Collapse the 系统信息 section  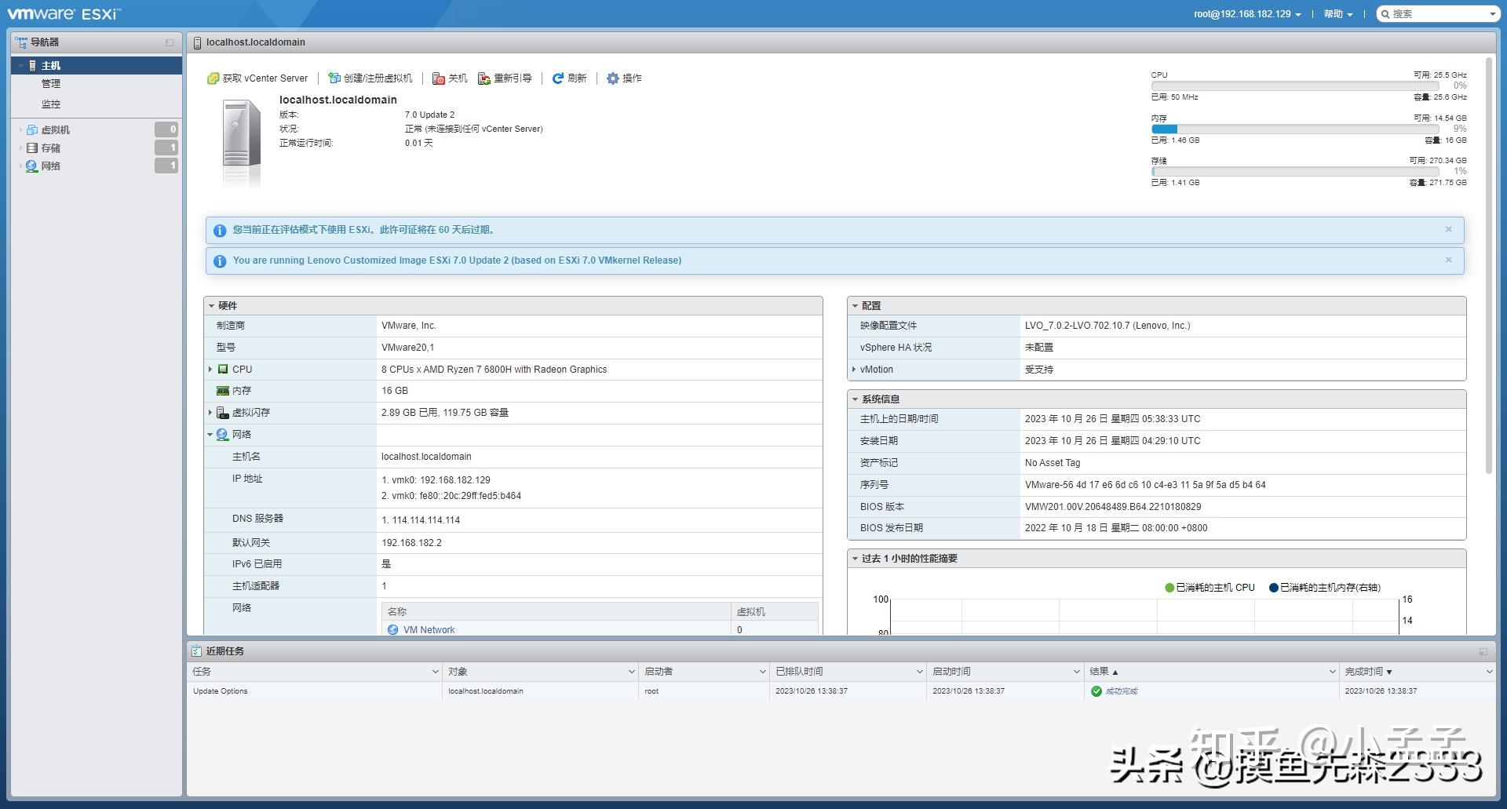[x=856, y=399]
